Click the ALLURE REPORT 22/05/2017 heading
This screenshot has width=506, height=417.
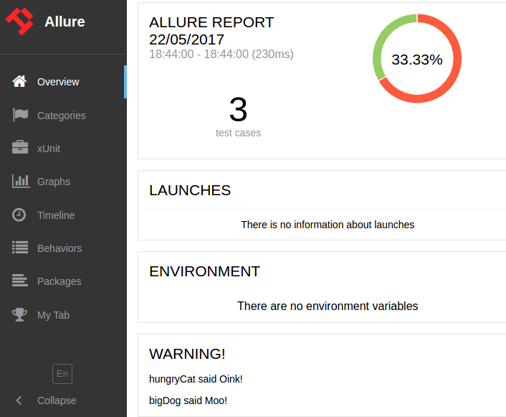[x=211, y=31]
